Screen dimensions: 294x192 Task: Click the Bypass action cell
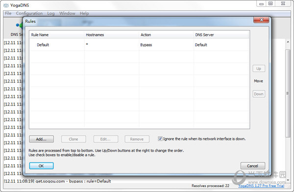coord(146,45)
